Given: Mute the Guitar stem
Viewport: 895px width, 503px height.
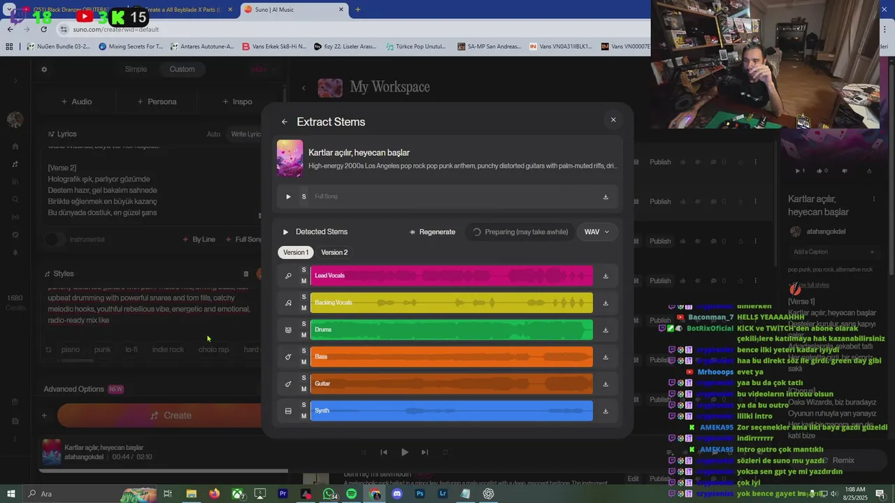Looking at the screenshot, I should 303,389.
